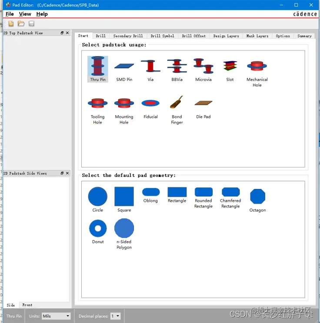
Task: Choose the n-Sided Polygon pad geometry
Action: pyautogui.click(x=124, y=234)
